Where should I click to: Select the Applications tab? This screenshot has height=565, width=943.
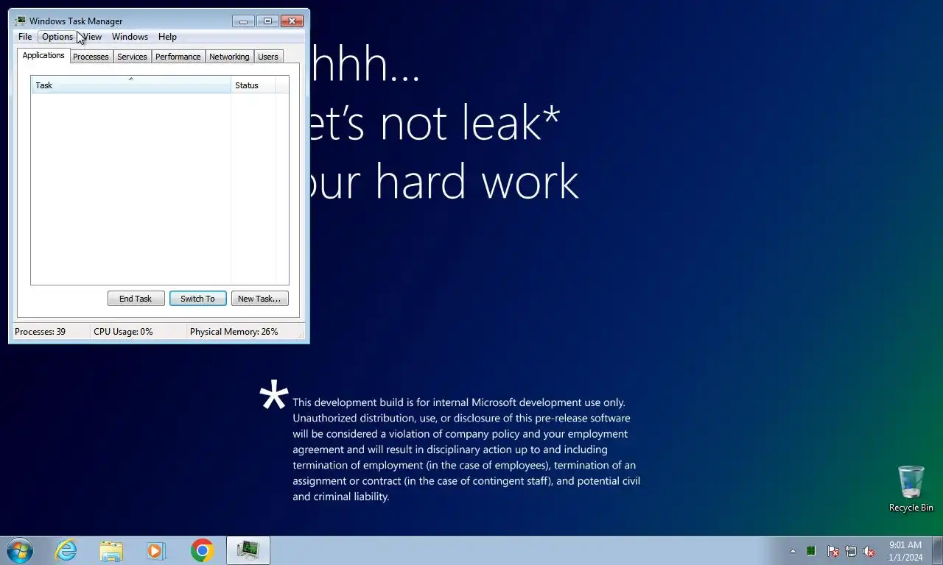[x=43, y=56]
